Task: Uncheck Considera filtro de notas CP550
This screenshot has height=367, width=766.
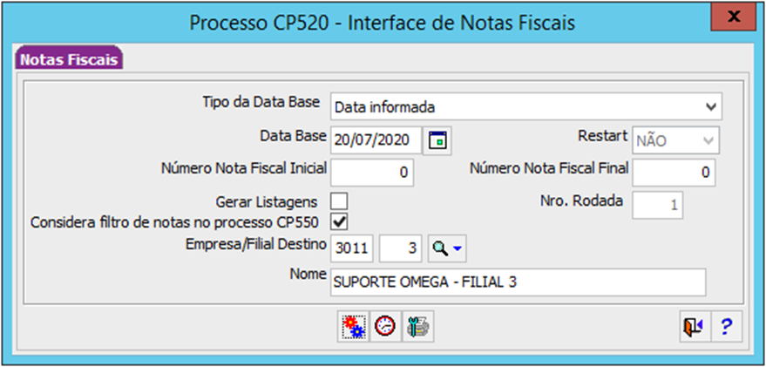Action: point(340,222)
